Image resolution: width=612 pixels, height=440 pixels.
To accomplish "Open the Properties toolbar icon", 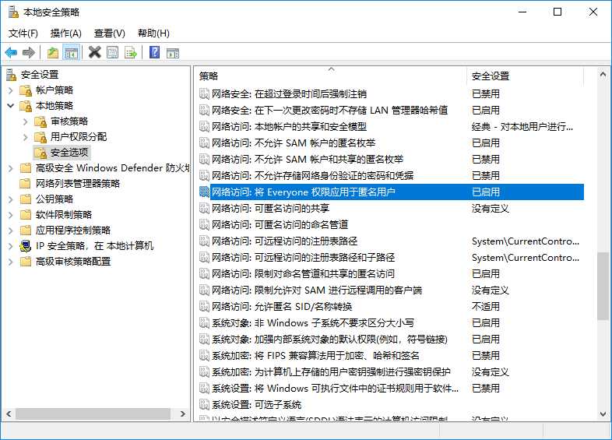I will click(112, 52).
